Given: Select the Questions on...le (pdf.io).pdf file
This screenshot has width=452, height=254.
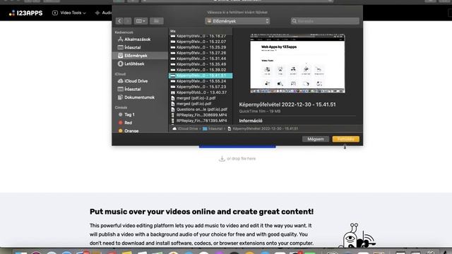Looking at the screenshot, I should tap(201, 109).
